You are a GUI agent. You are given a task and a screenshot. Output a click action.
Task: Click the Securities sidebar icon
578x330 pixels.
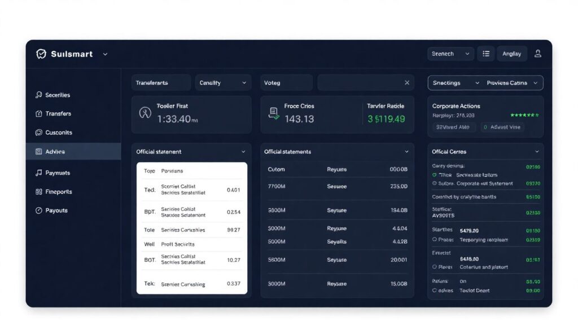coord(38,95)
